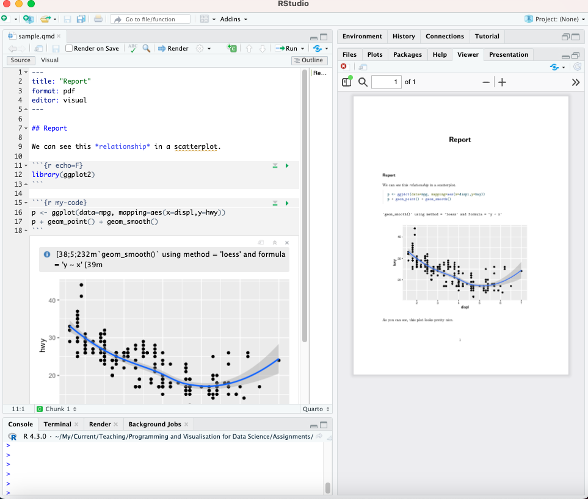Click the Render button
The image size is (588, 499).
coord(173,48)
